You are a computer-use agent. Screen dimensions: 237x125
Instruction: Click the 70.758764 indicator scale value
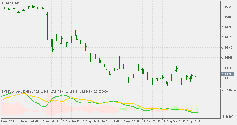click(x=229, y=90)
